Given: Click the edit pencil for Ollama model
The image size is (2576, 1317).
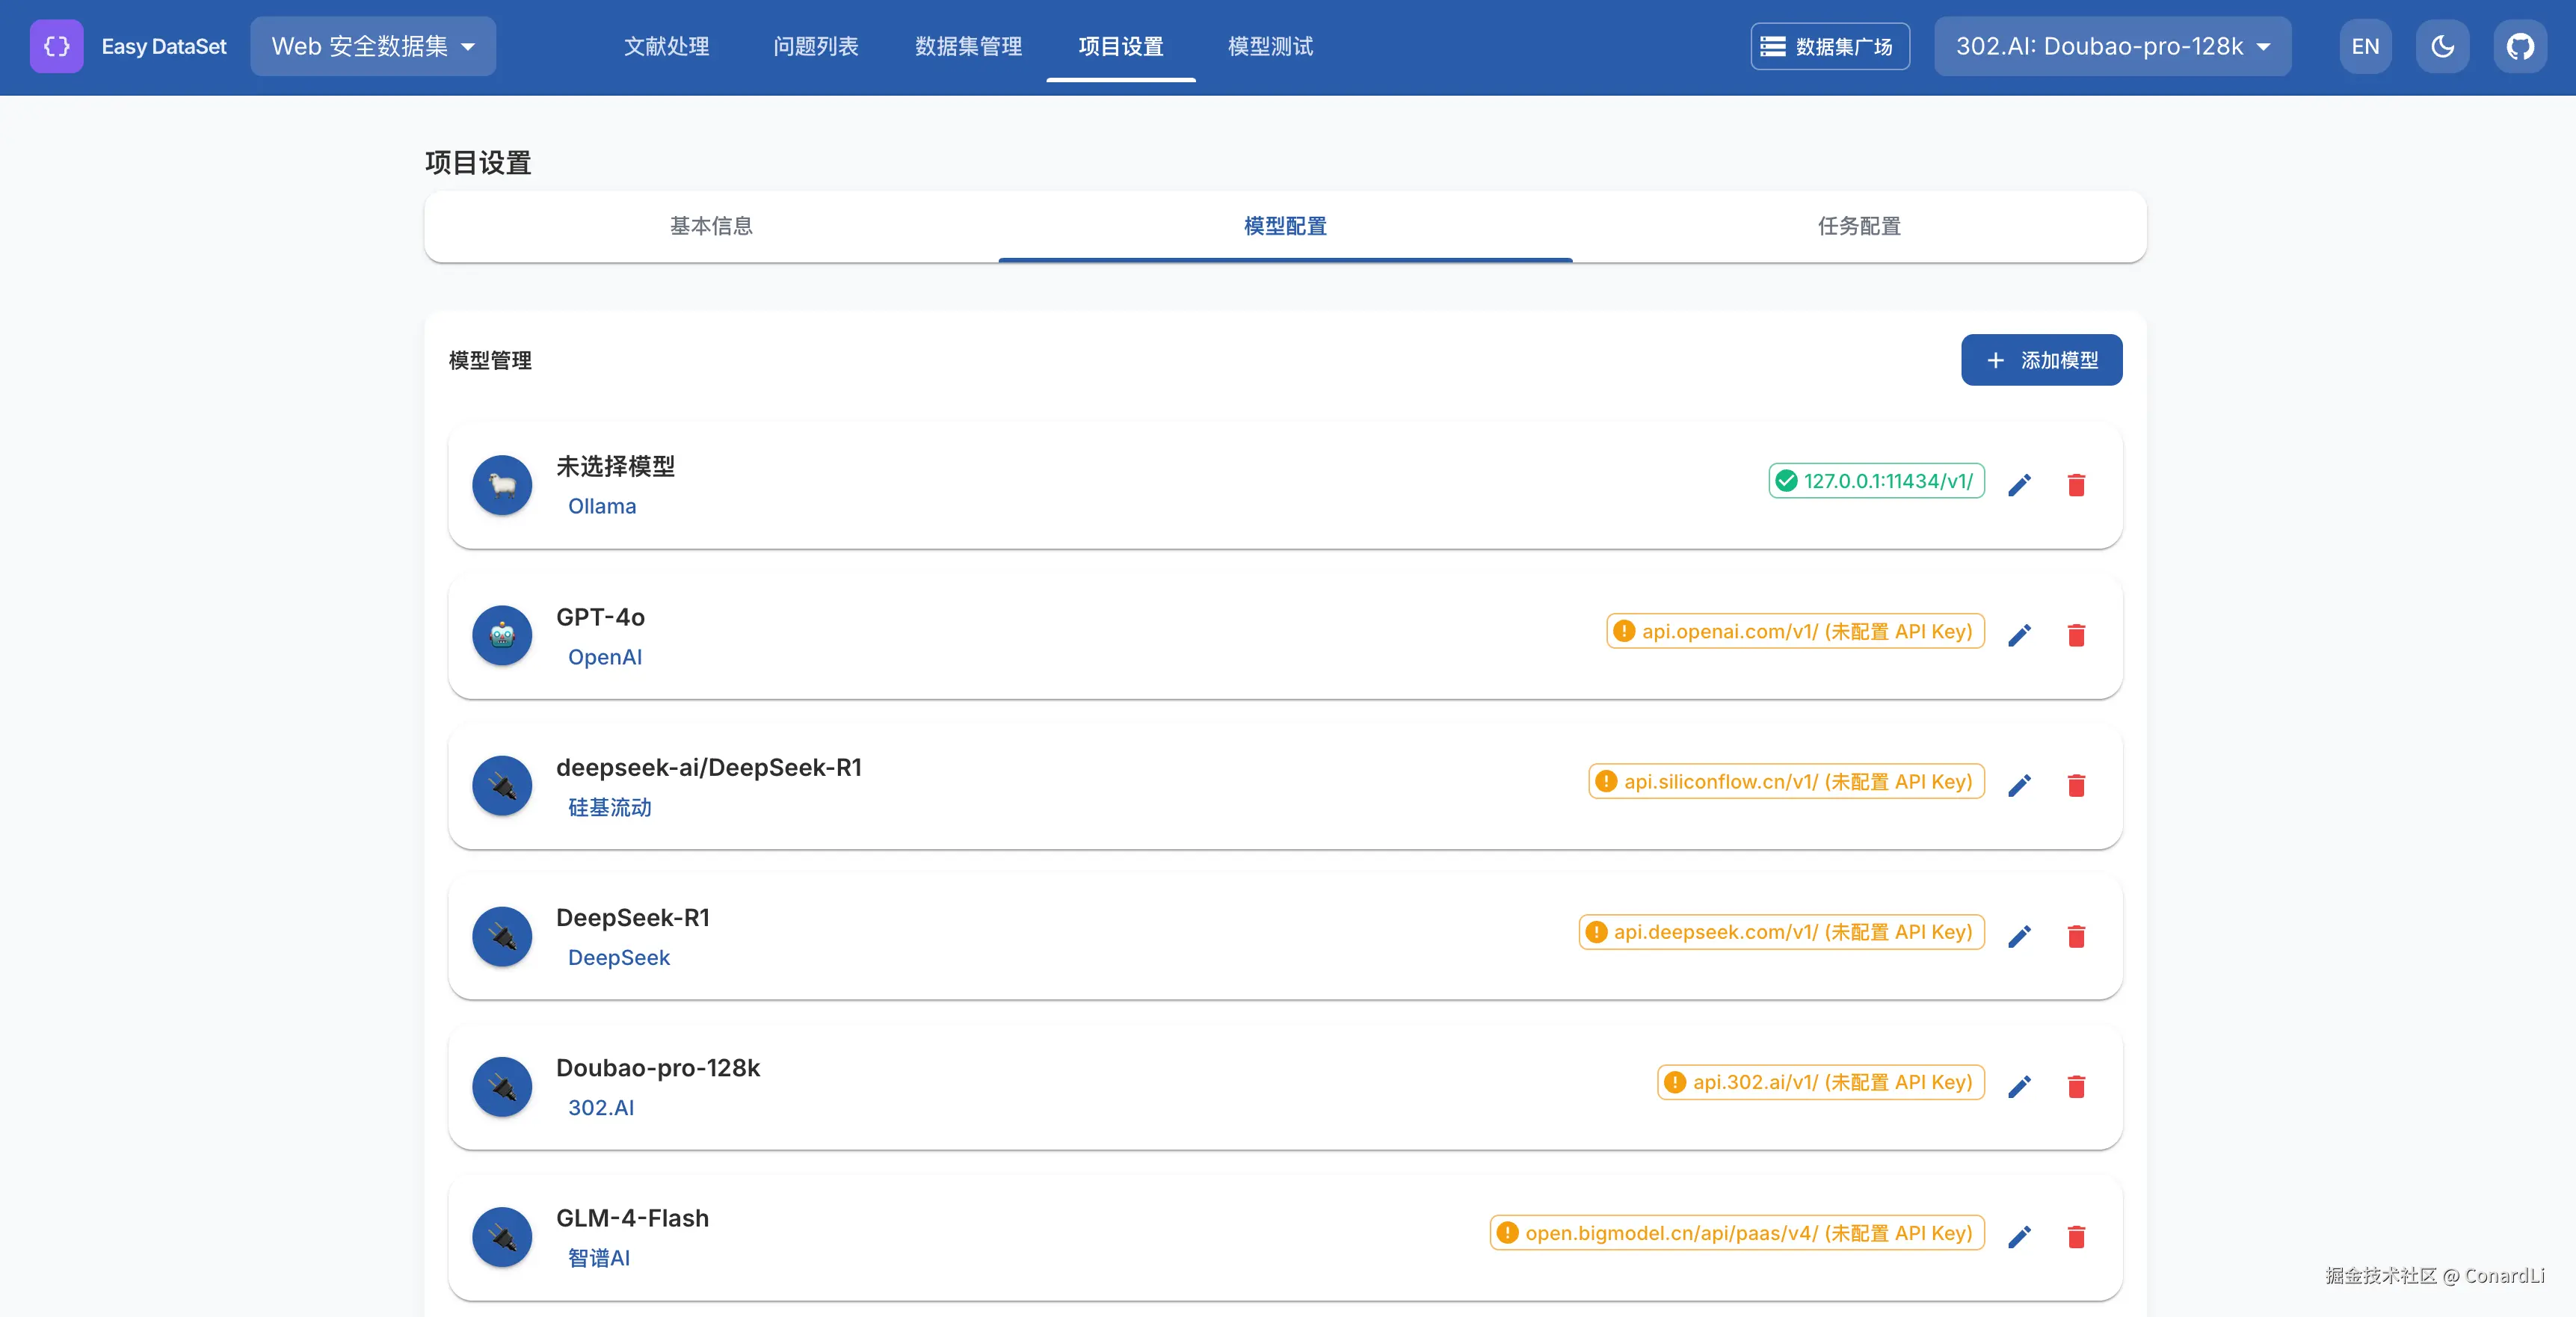Looking at the screenshot, I should 2019,485.
